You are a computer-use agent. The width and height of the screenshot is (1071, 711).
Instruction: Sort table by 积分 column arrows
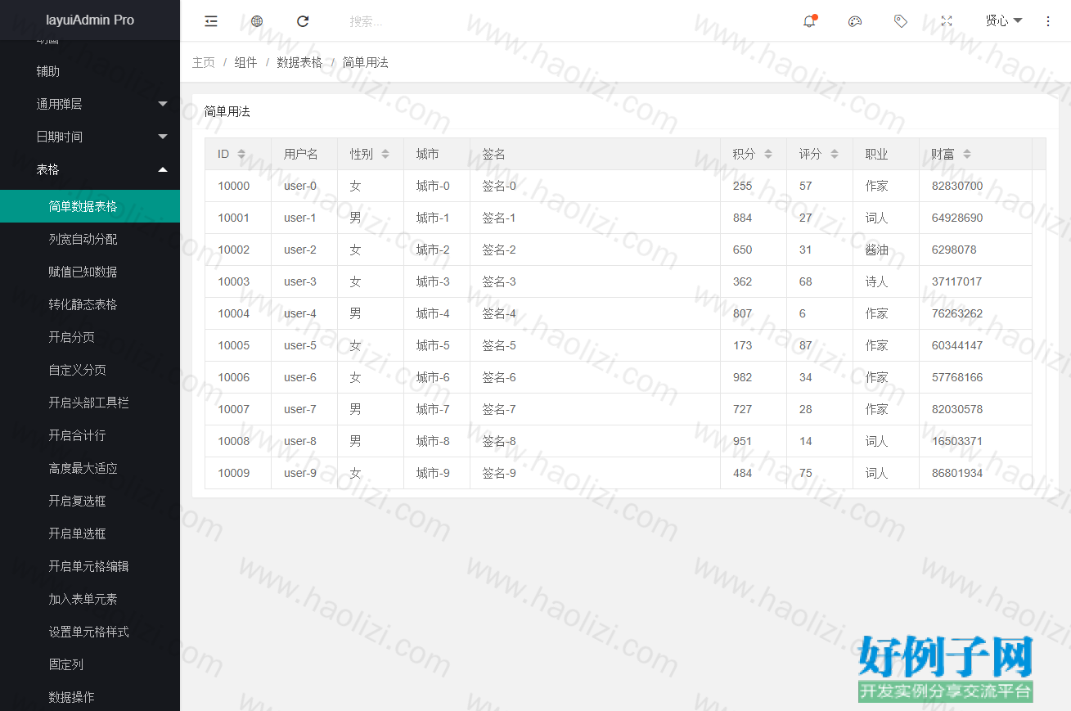[x=768, y=154]
